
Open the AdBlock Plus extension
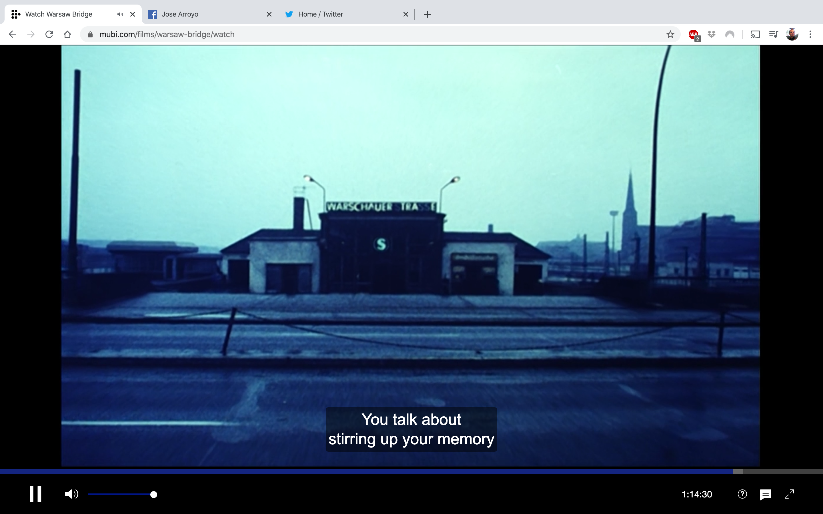693,34
